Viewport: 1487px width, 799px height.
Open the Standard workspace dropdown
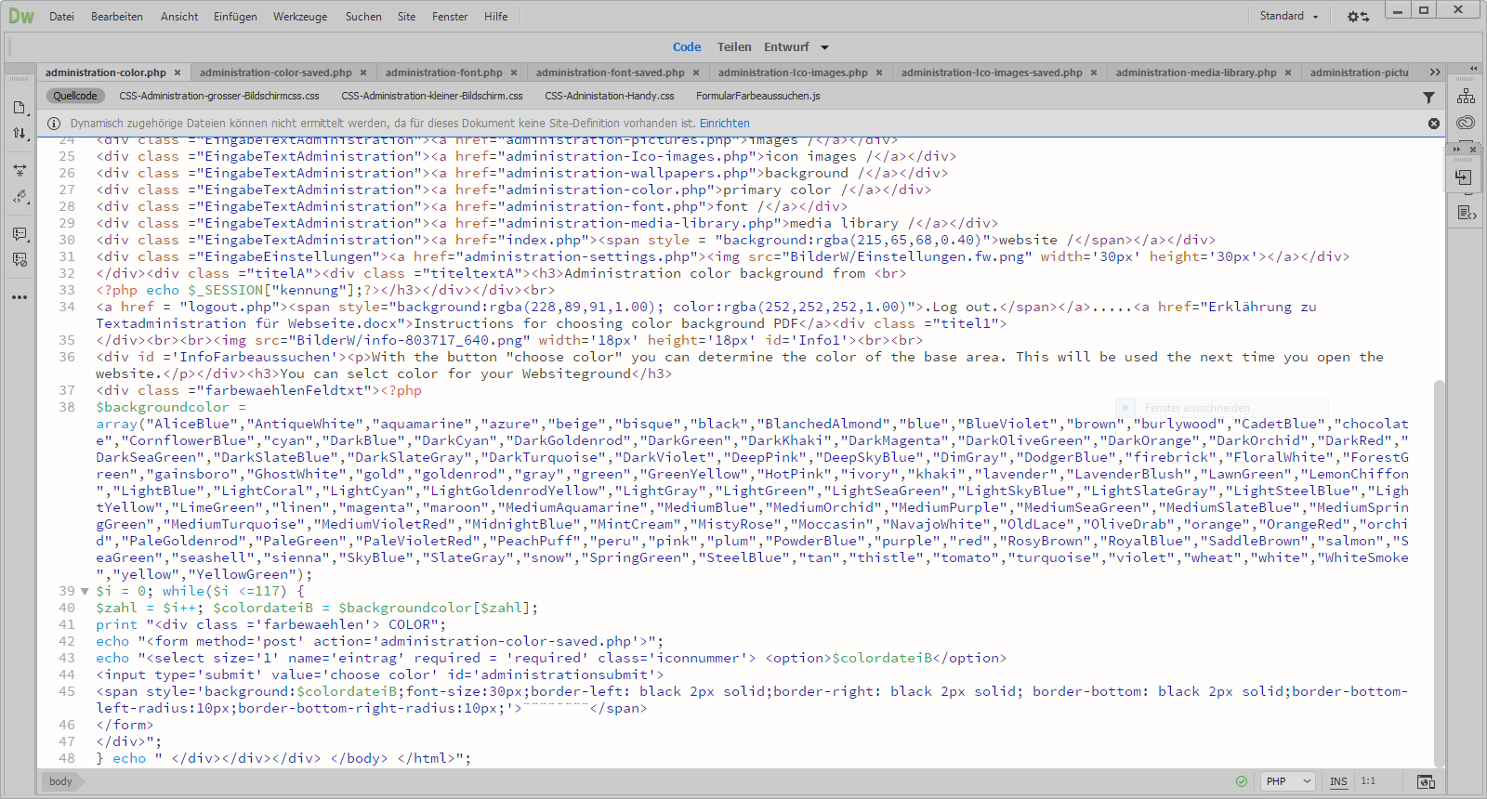(x=1289, y=16)
